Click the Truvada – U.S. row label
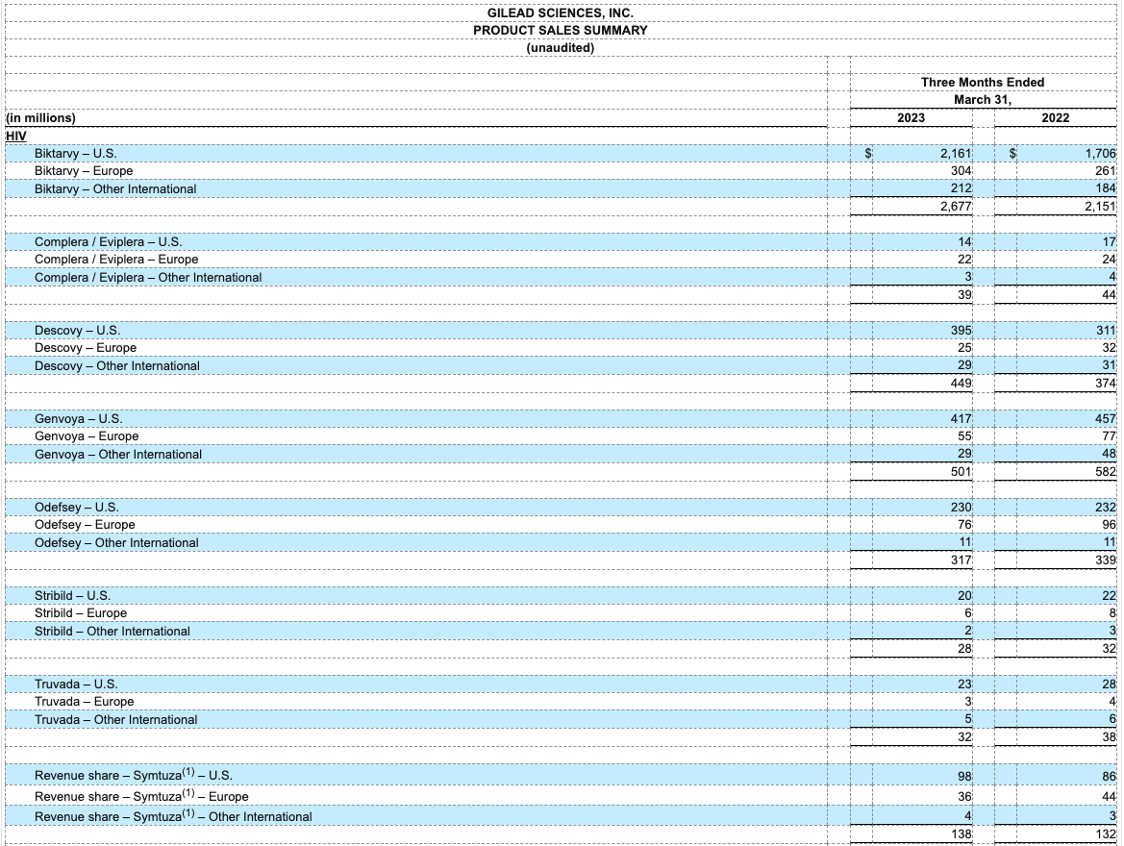Image resolution: width=1124 pixels, height=846 pixels. coord(76,684)
